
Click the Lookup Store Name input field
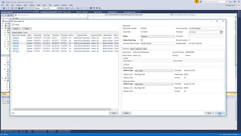click(152, 61)
